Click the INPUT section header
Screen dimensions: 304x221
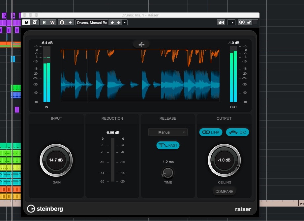56,118
